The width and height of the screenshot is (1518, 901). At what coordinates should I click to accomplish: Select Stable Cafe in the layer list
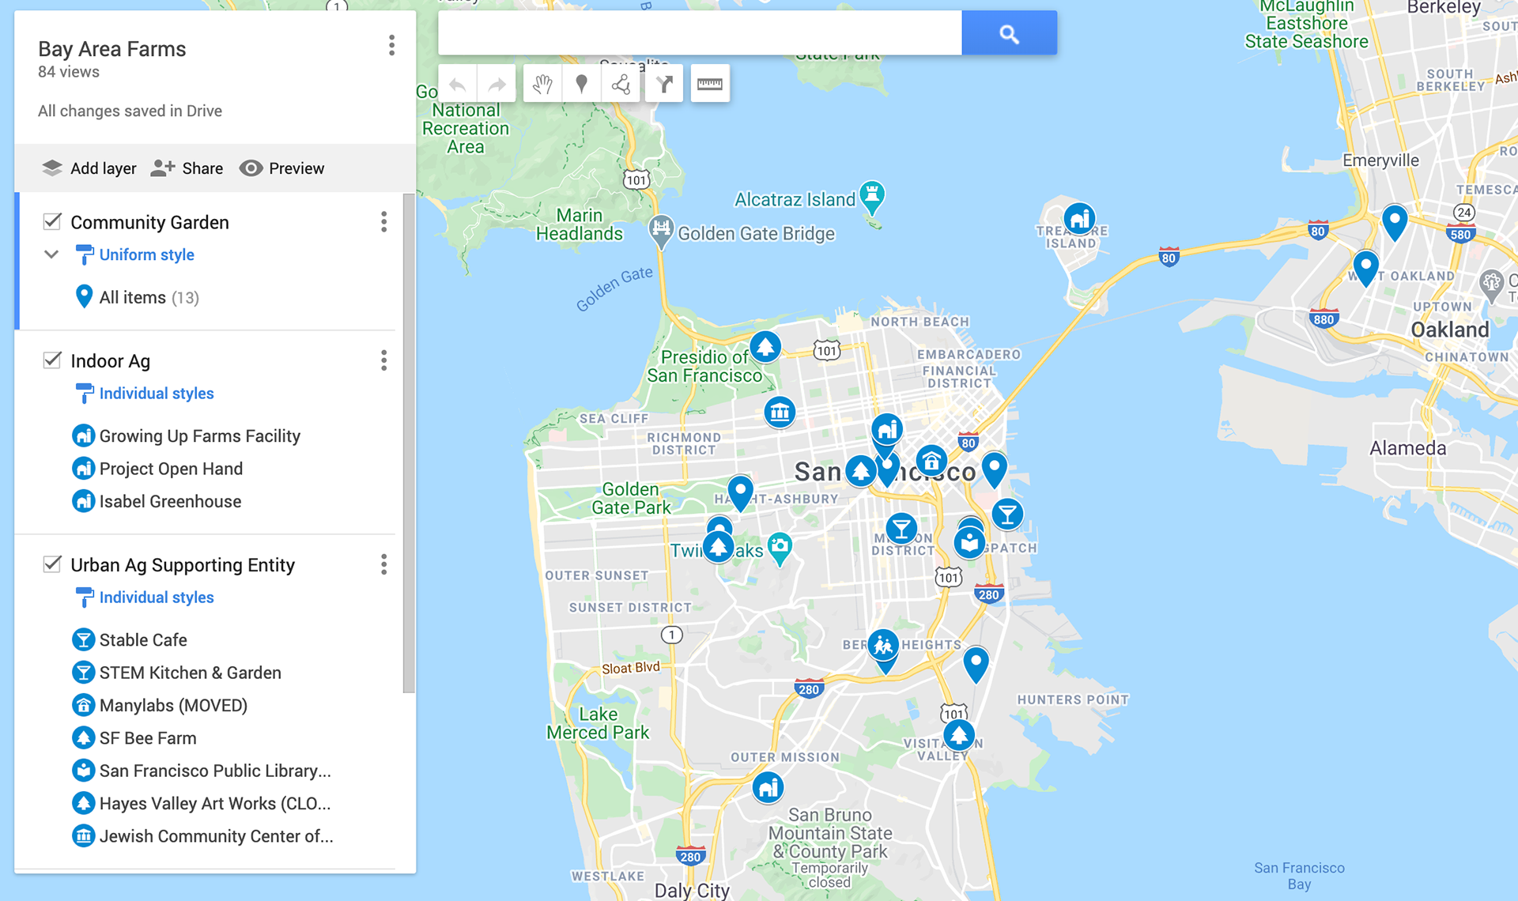143,639
